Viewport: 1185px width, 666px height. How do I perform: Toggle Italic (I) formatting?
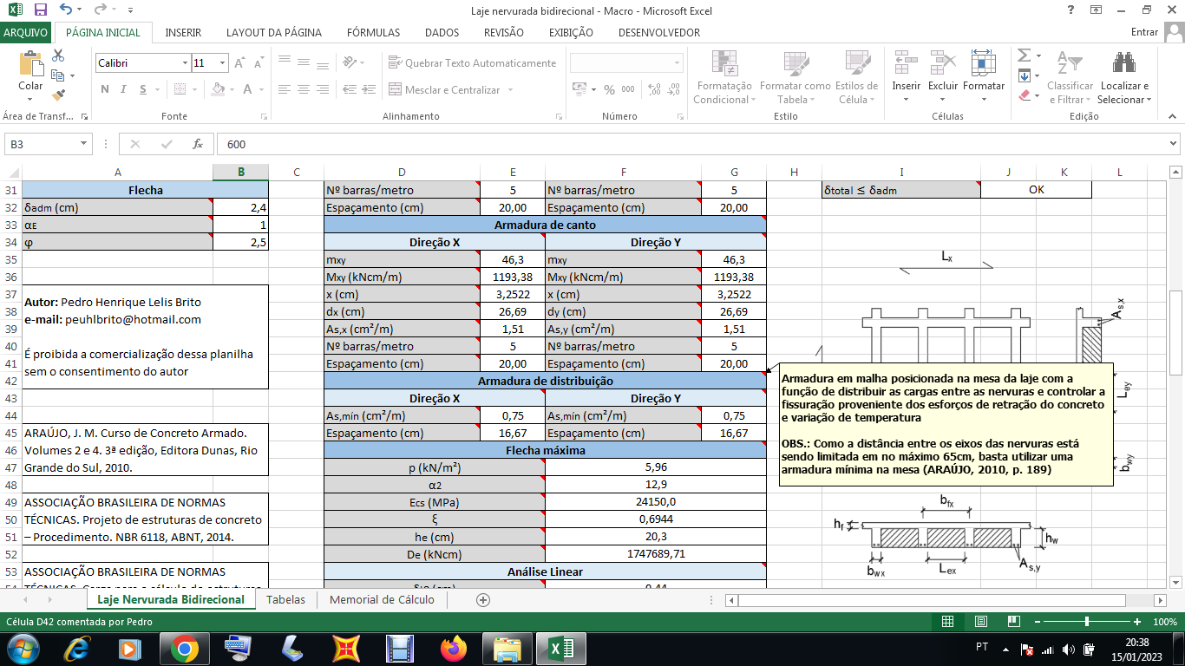point(121,89)
